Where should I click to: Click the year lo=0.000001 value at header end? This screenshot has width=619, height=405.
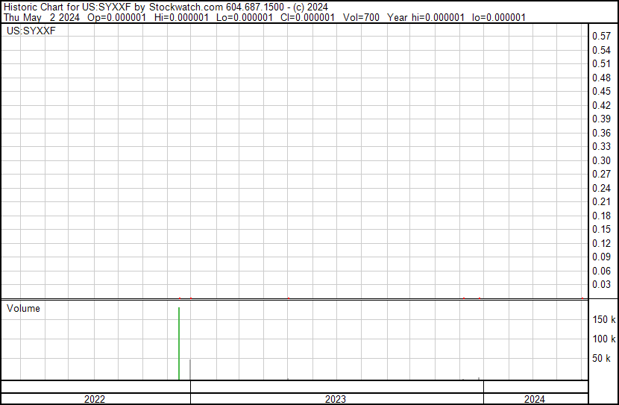pyautogui.click(x=499, y=18)
